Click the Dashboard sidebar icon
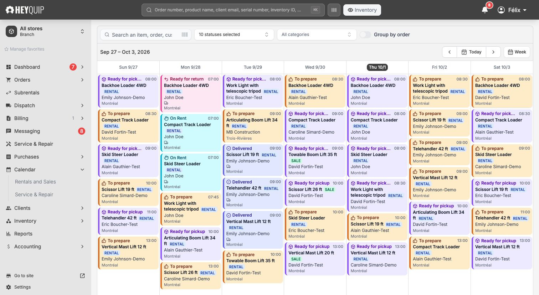Image resolution: width=539 pixels, height=295 pixels. pos(9,67)
